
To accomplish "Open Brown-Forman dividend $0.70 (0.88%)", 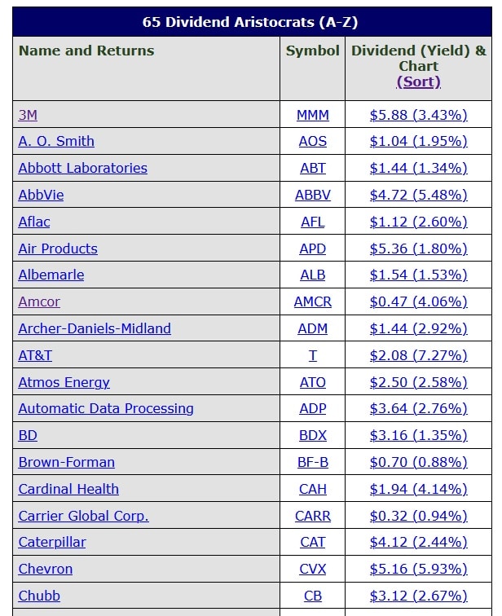I will click(x=418, y=462).
